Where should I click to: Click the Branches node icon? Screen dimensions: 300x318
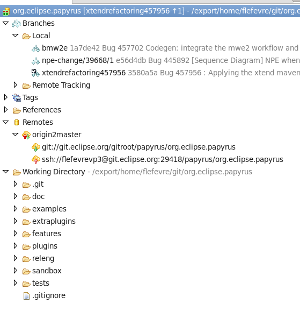[x=17, y=24]
